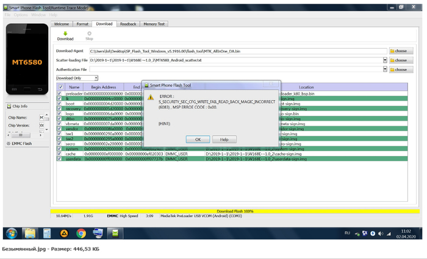Click the clock showing 11:02
This screenshot has width=427, height=259.
(x=406, y=231)
